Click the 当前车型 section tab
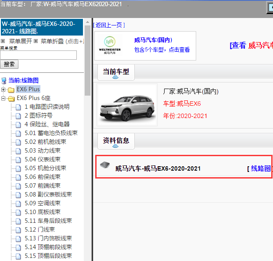The image size is (273, 261). (x=116, y=72)
